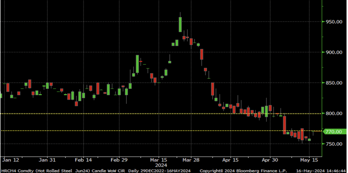
Task: Click the 950.00 price axis label
Action: pos(334,22)
